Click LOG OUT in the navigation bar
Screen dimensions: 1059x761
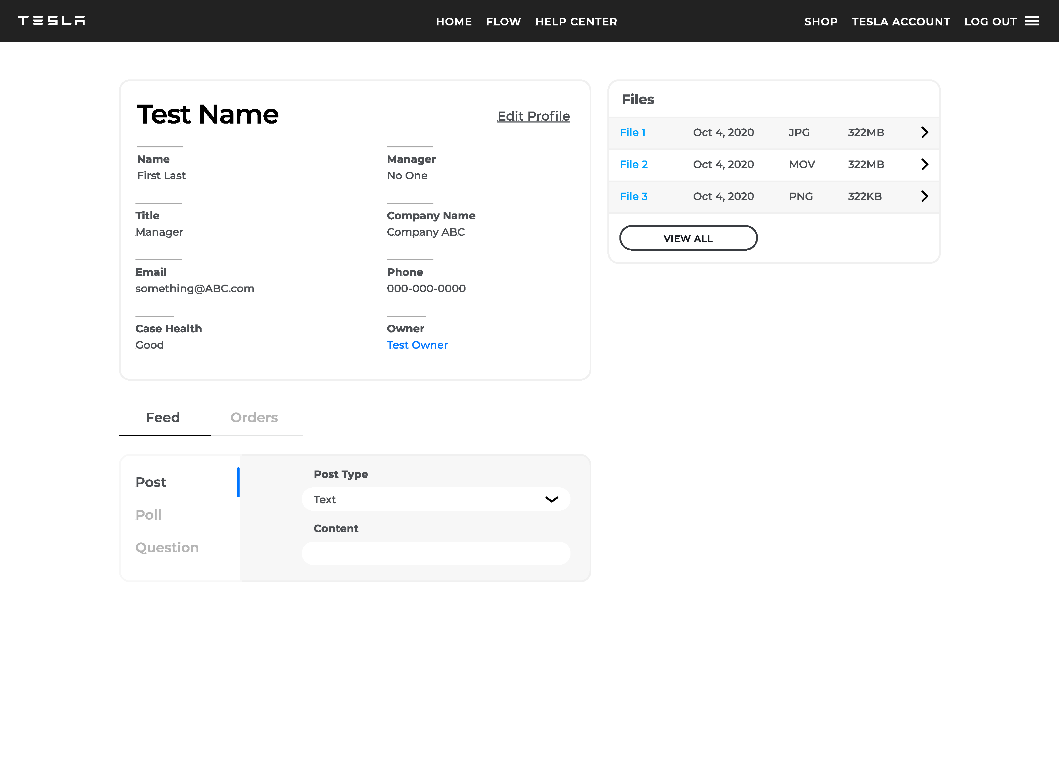(x=990, y=21)
